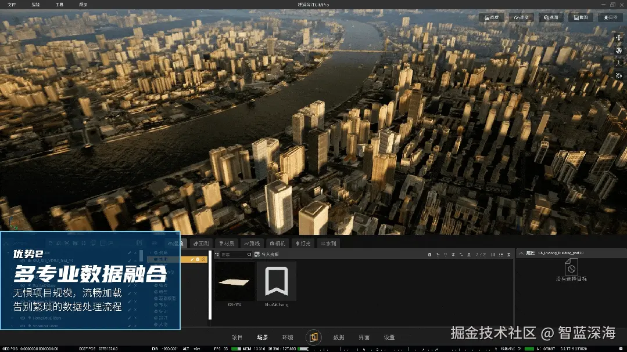Open the 数据 data section

click(x=339, y=338)
